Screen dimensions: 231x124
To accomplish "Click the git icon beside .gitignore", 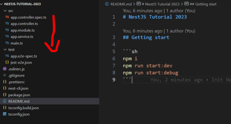I will (5, 75).
